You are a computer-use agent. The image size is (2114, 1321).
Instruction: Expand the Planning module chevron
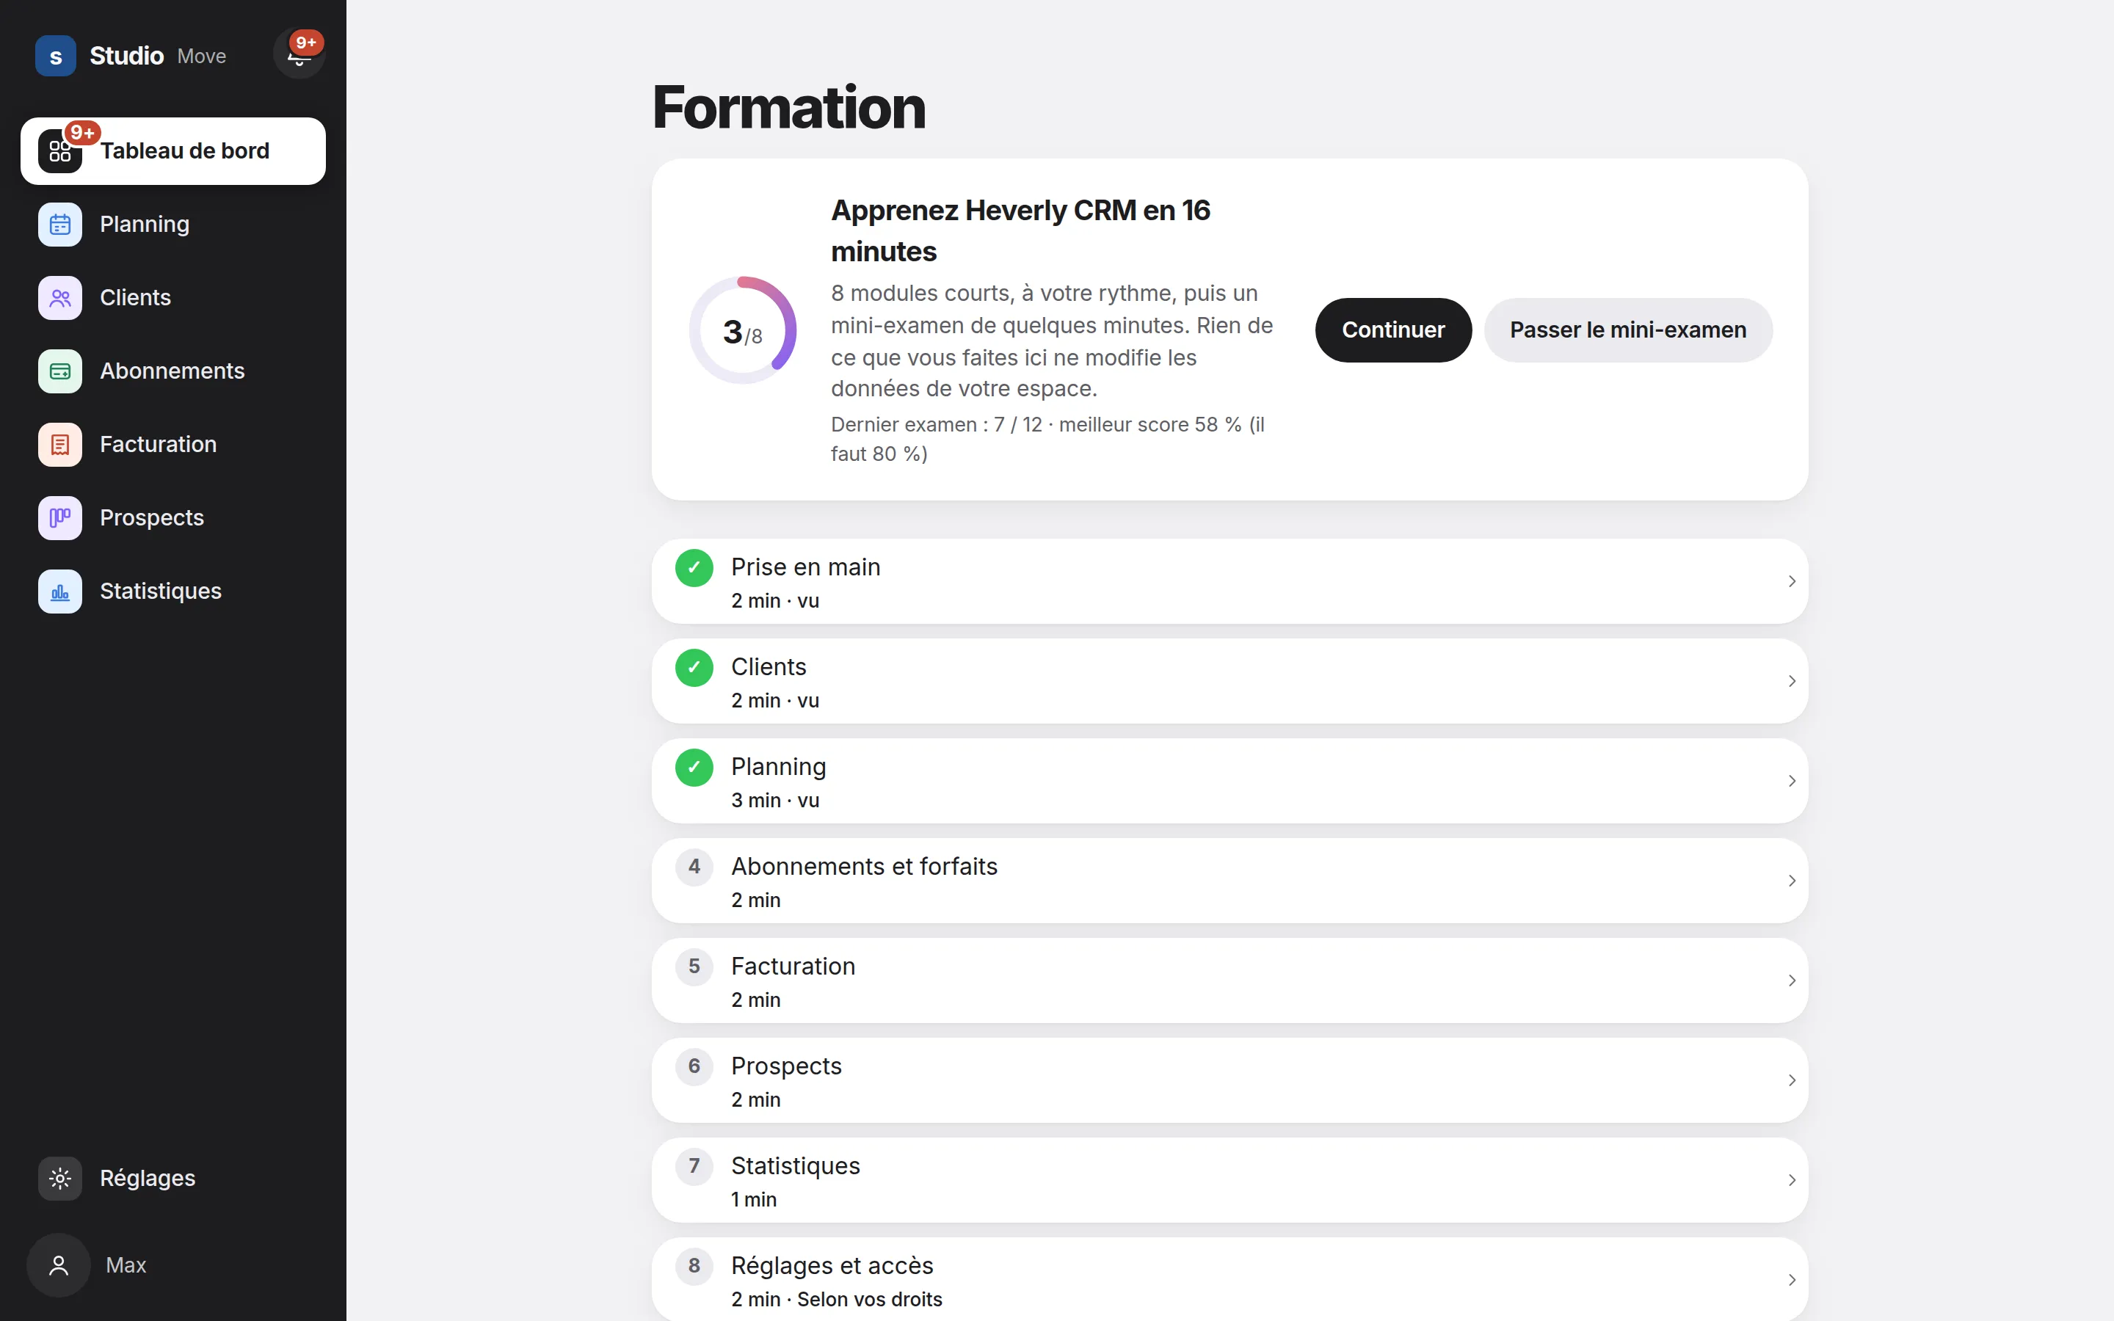1792,780
